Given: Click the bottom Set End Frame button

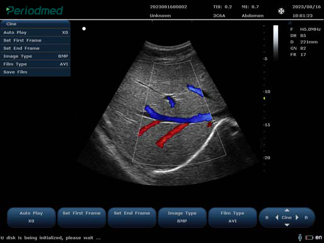Looking at the screenshot, I should coord(132,217).
